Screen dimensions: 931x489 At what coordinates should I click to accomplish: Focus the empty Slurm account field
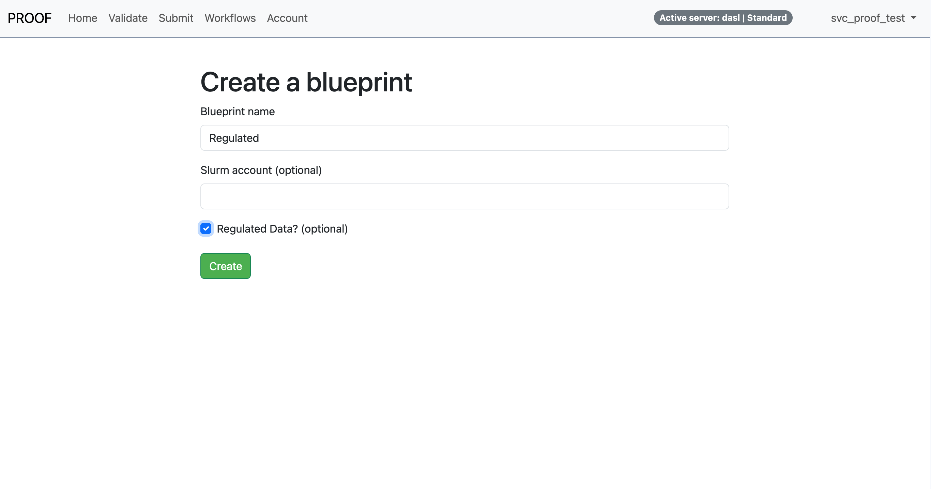pos(465,196)
